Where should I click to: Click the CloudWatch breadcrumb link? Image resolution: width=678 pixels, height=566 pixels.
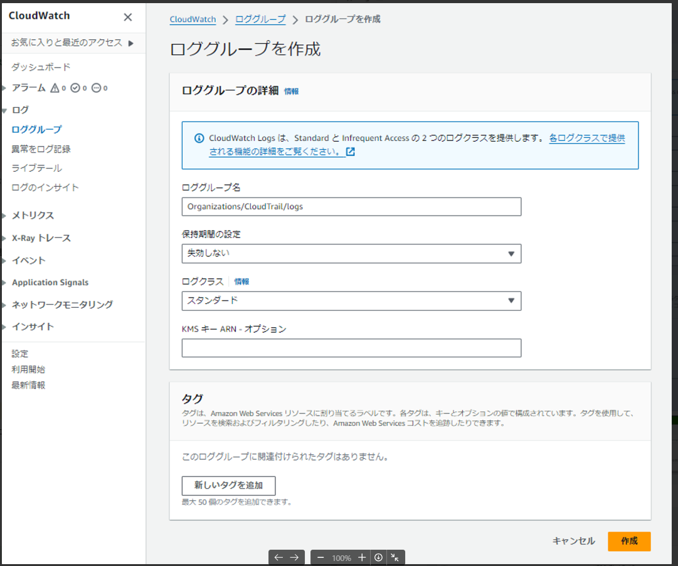193,19
